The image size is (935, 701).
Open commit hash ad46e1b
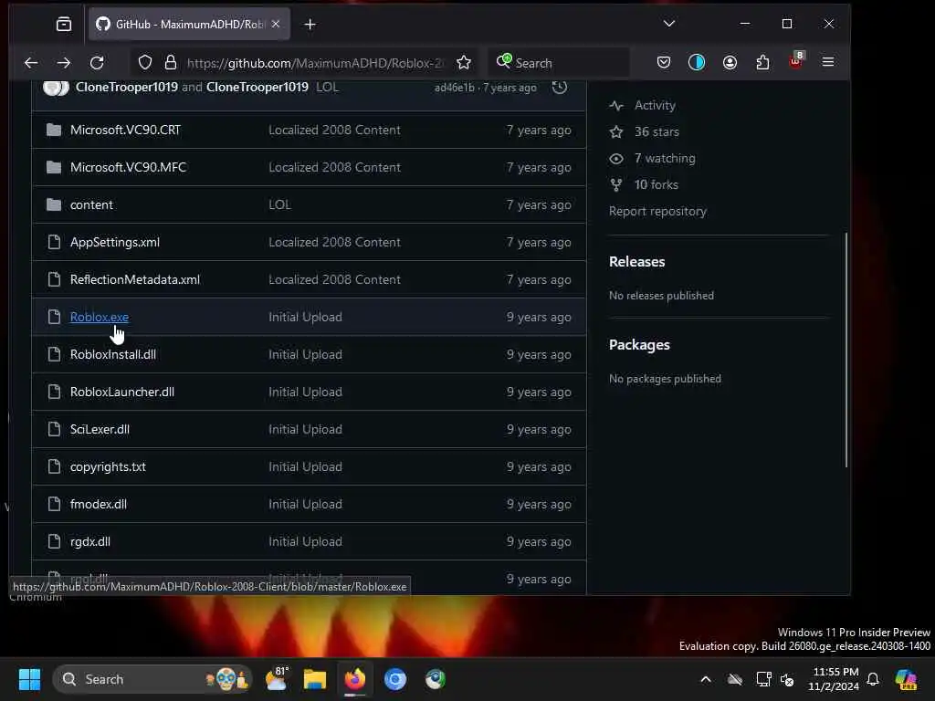[x=455, y=88]
